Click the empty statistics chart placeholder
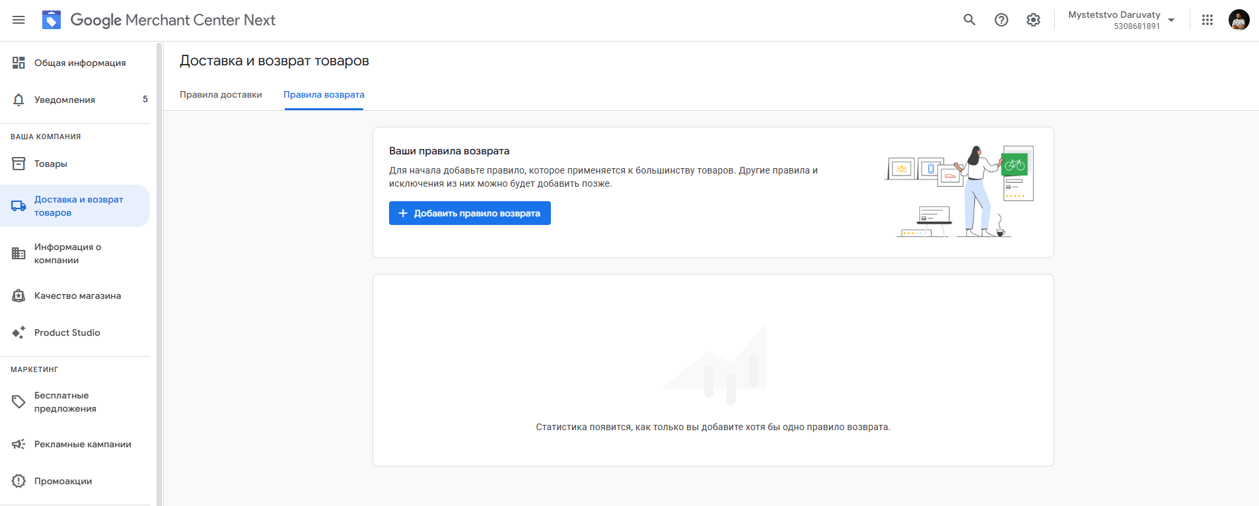The height and width of the screenshot is (506, 1259). point(715,364)
